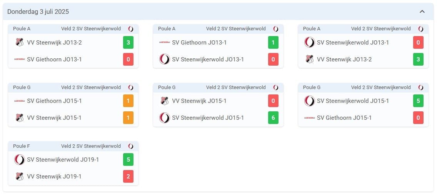Click the orange score badge for SV Giethoorn JO15-1
The height and width of the screenshot is (195, 437).
click(128, 101)
